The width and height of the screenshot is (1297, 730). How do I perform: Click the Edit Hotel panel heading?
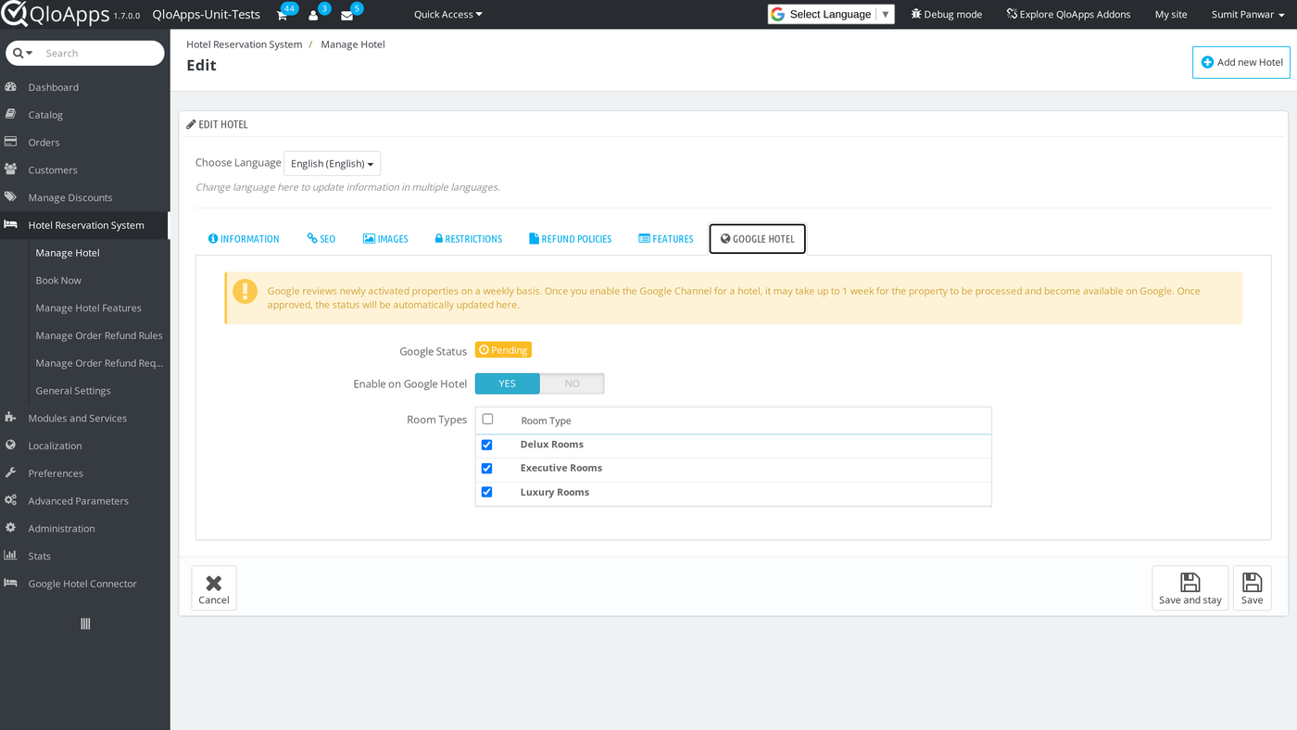(x=218, y=124)
